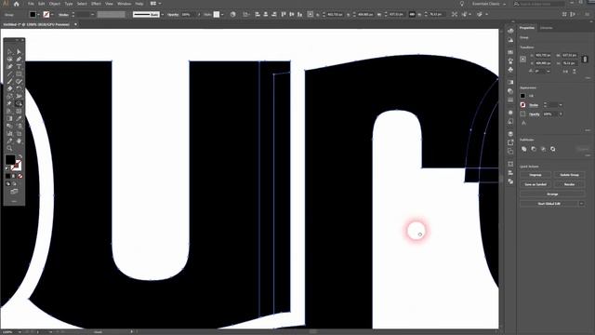Click the Arrange button
The image size is (595, 335).
[552, 194]
